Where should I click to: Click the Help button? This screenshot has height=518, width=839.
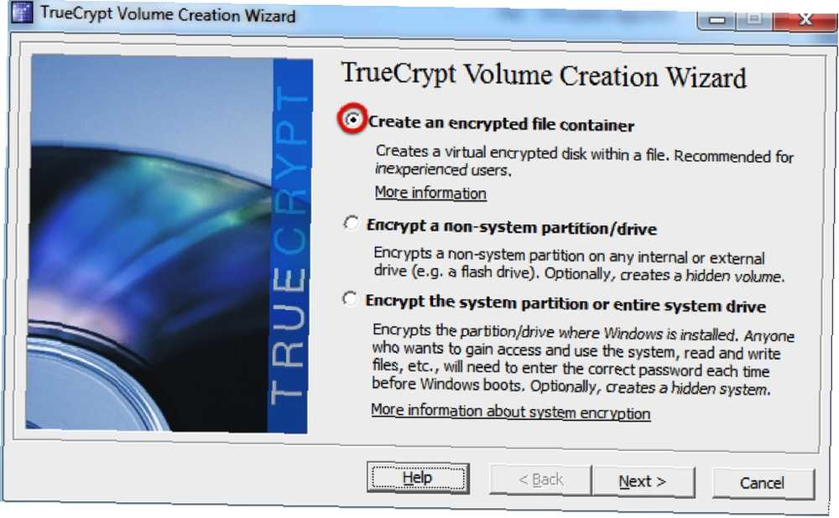(418, 478)
